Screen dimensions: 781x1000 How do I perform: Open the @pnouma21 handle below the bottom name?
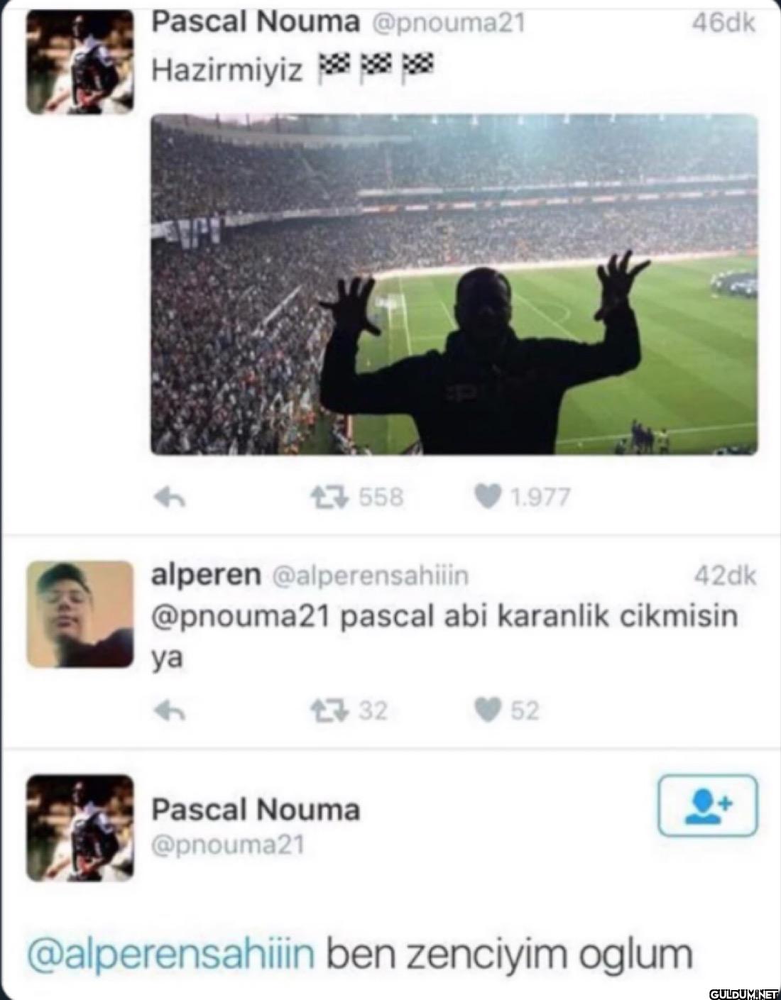click(x=227, y=845)
